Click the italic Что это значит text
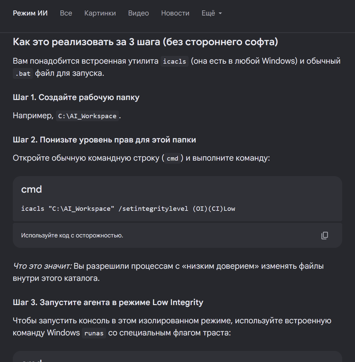This screenshot has width=355, height=362. 42,266
